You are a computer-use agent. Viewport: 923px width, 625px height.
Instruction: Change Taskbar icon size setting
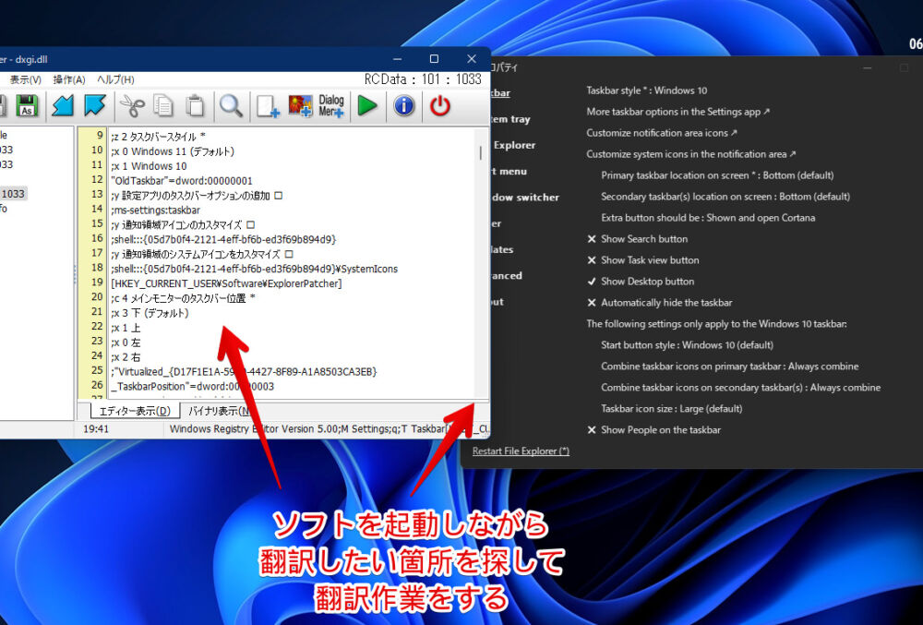(672, 408)
